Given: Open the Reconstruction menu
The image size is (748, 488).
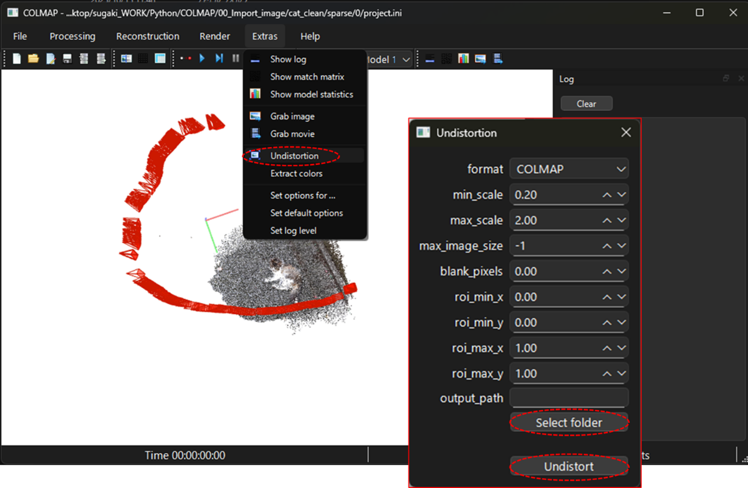Looking at the screenshot, I should 148,36.
